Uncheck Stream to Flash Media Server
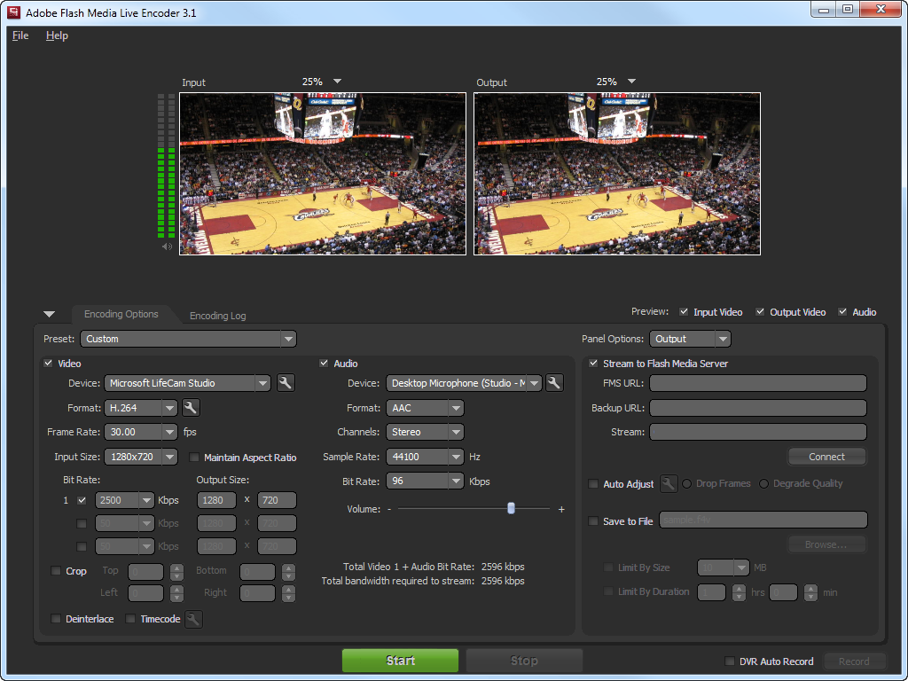The height and width of the screenshot is (681, 908). (593, 363)
